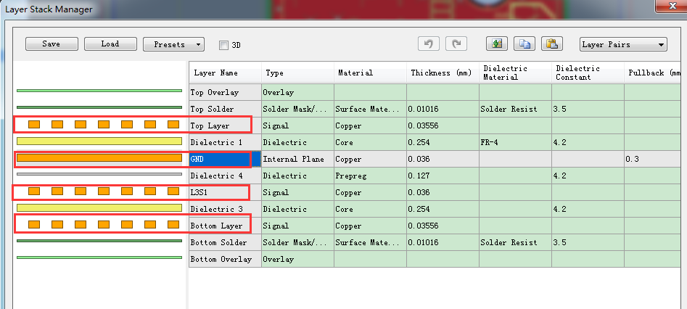
Task: Click the Thickness (mm) column header
Action: click(442, 73)
